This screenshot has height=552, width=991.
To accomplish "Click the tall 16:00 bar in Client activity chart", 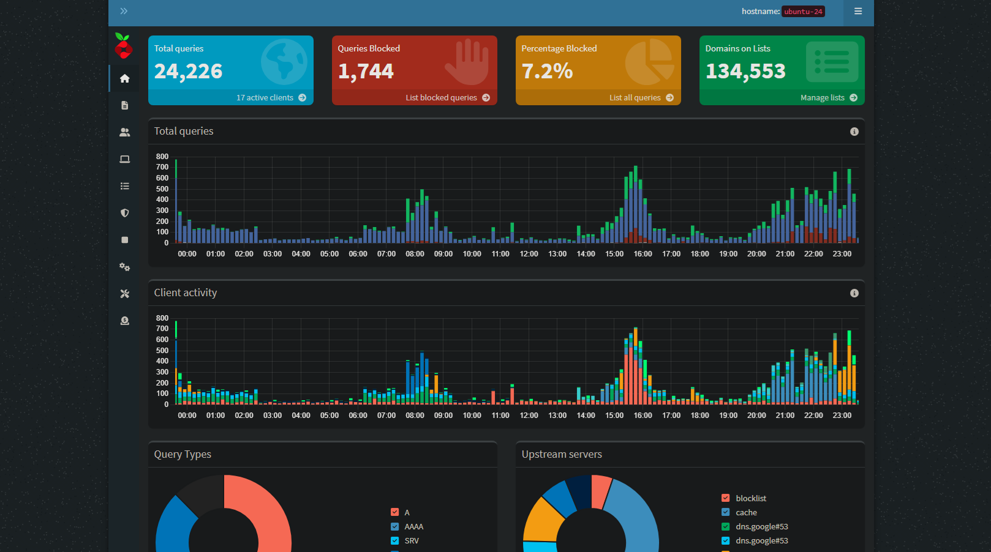I will (x=635, y=366).
